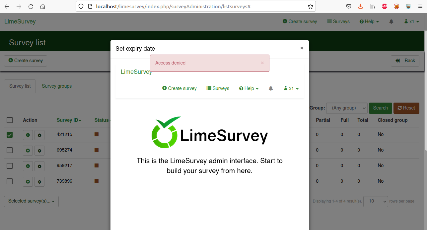
Task: Open Create survey in top navbar
Action: tap(300, 22)
